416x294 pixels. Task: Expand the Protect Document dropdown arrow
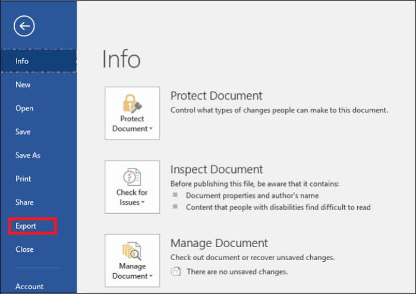point(150,129)
